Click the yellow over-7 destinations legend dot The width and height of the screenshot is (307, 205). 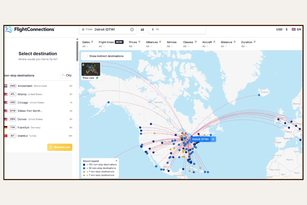point(84,172)
